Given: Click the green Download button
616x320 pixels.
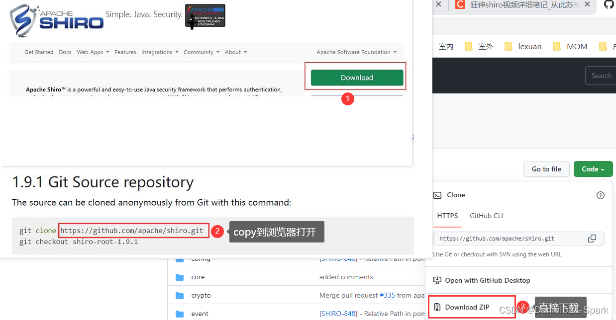Looking at the screenshot, I should coord(357,78).
